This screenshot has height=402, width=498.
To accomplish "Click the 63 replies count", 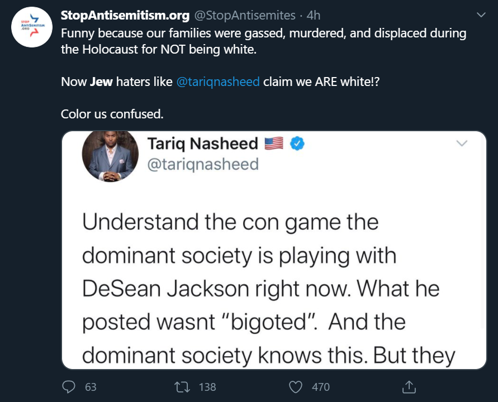I will [x=91, y=386].
